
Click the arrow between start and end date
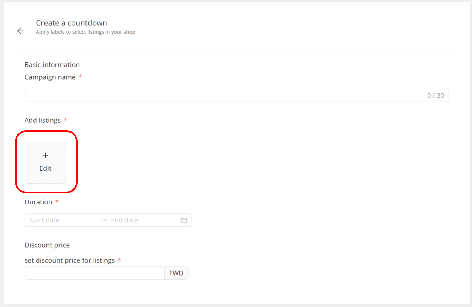tap(104, 220)
